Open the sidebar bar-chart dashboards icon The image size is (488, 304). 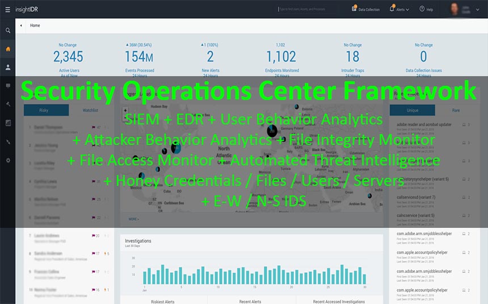click(8, 123)
